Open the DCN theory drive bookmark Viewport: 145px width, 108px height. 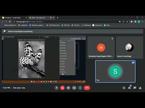(53, 25)
